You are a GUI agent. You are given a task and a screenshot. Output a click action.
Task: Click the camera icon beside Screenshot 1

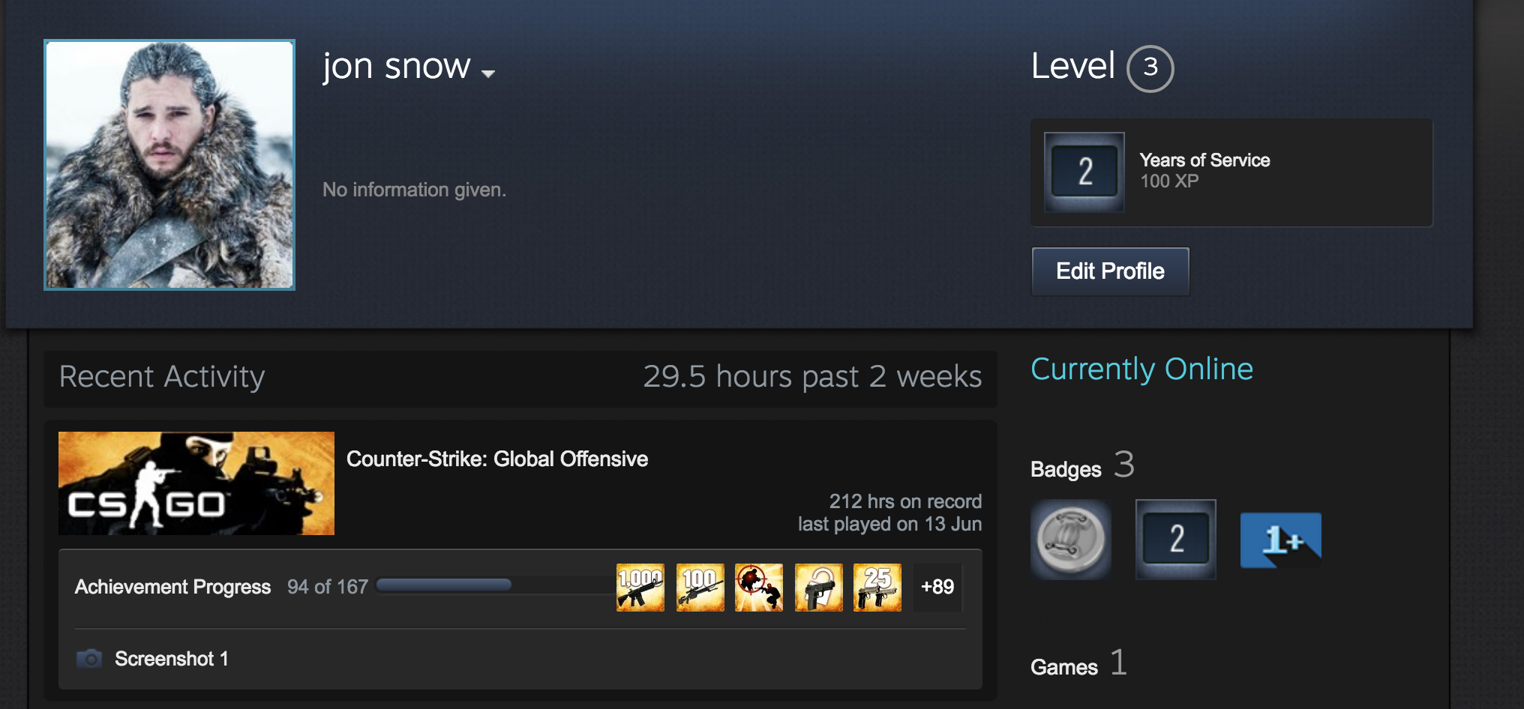tap(89, 659)
